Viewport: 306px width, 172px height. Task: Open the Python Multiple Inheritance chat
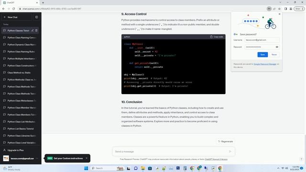tap(21, 59)
